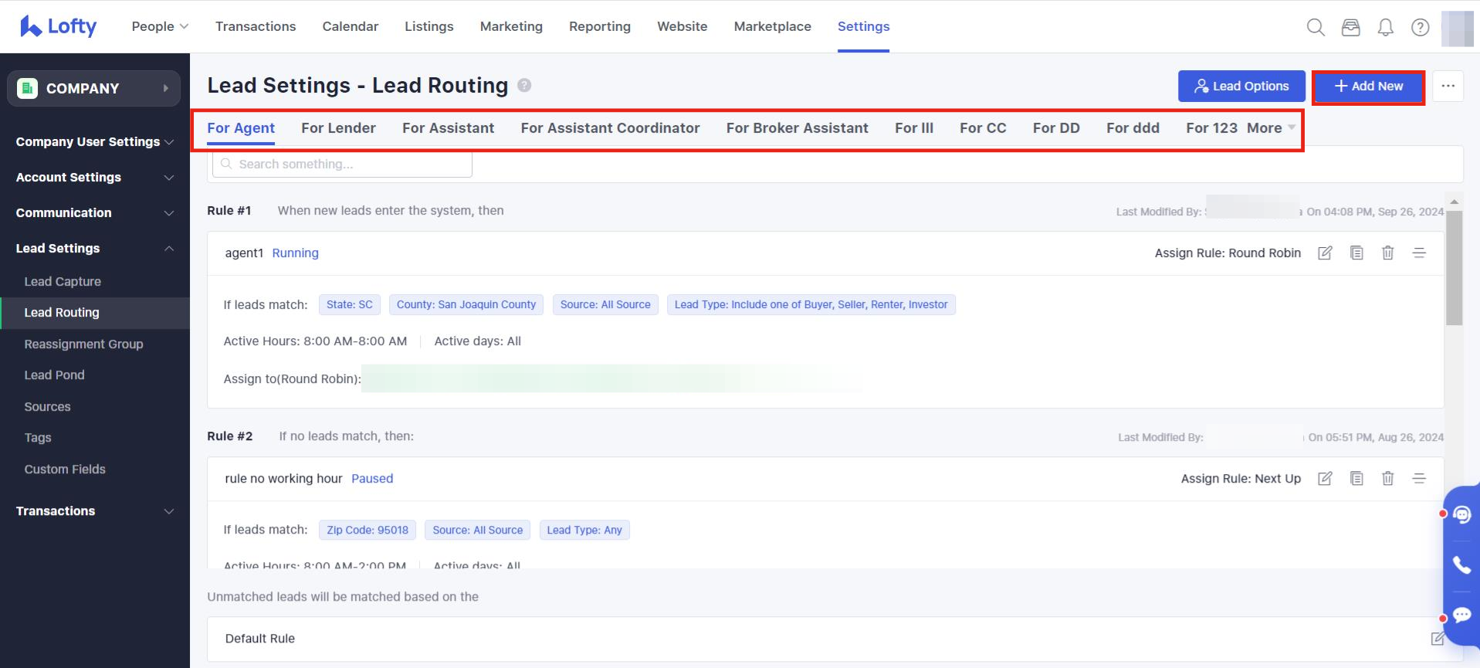
Task: Open the inbox tray icon in header
Action: click(1350, 28)
